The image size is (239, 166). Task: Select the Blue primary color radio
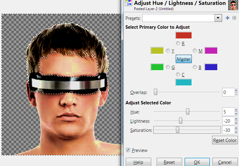195,67
